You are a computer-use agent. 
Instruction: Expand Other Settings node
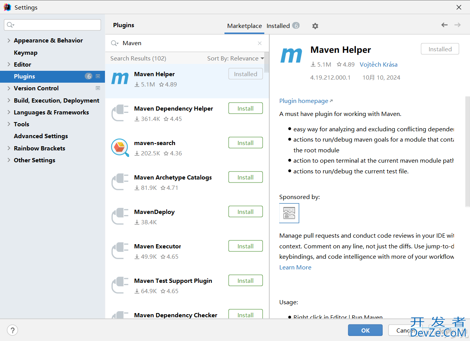pos(9,160)
